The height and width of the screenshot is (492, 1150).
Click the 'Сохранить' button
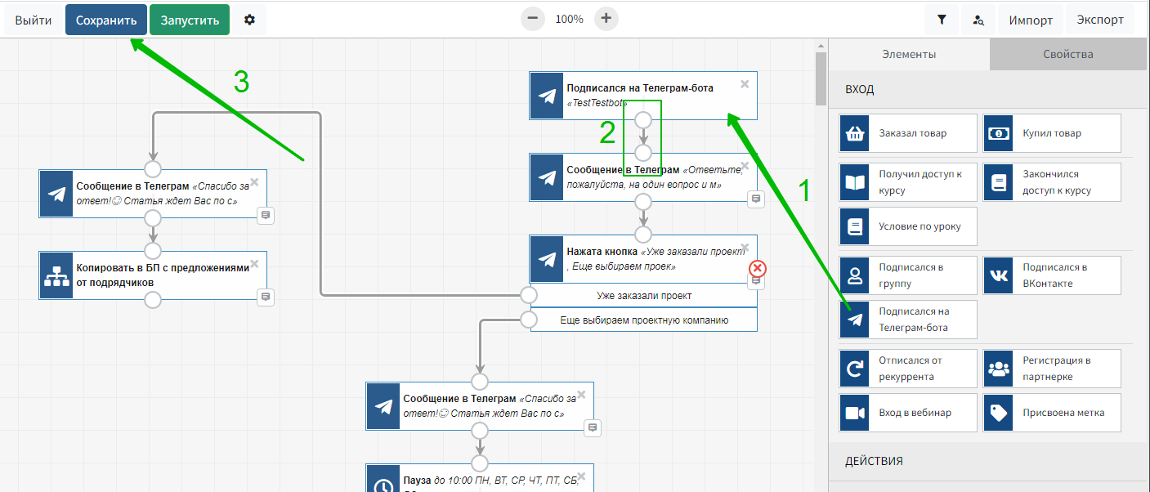[x=106, y=20]
